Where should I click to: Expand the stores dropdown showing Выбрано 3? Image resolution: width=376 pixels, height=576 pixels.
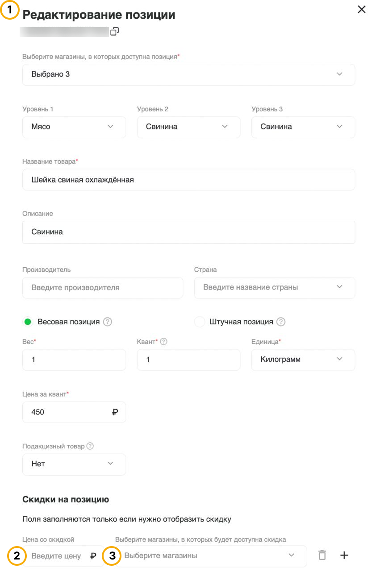tap(189, 75)
